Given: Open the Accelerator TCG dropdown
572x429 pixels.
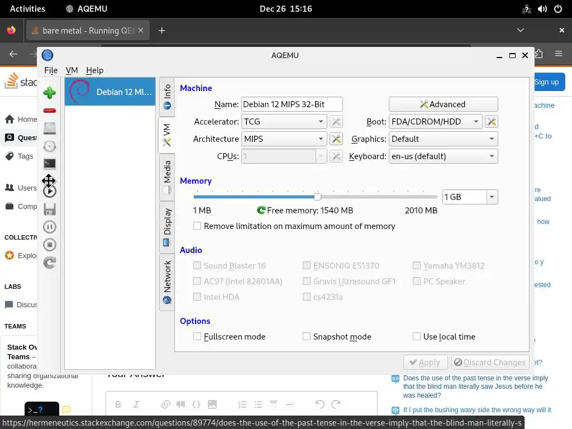Looking at the screenshot, I should pyautogui.click(x=284, y=121).
